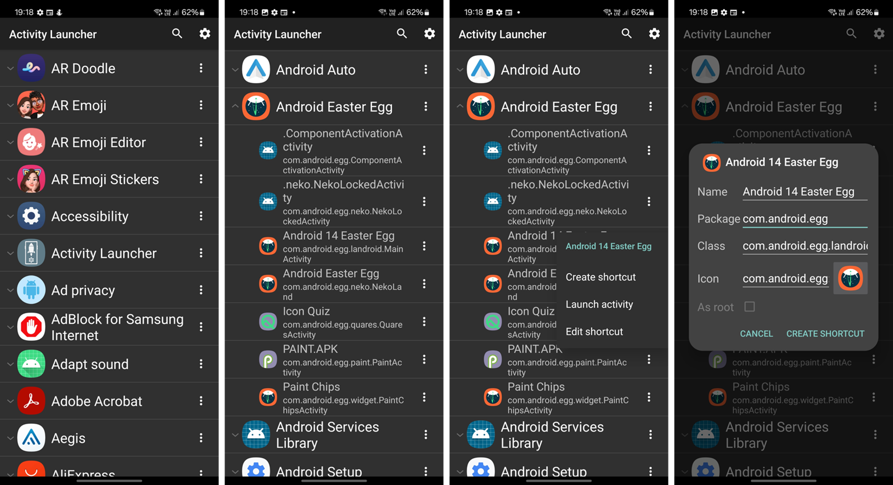
Task: Expand the Aegis entry chevron
Action: point(10,438)
